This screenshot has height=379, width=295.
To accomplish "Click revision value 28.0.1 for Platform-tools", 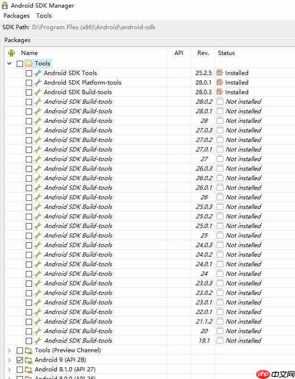I will coord(204,82).
